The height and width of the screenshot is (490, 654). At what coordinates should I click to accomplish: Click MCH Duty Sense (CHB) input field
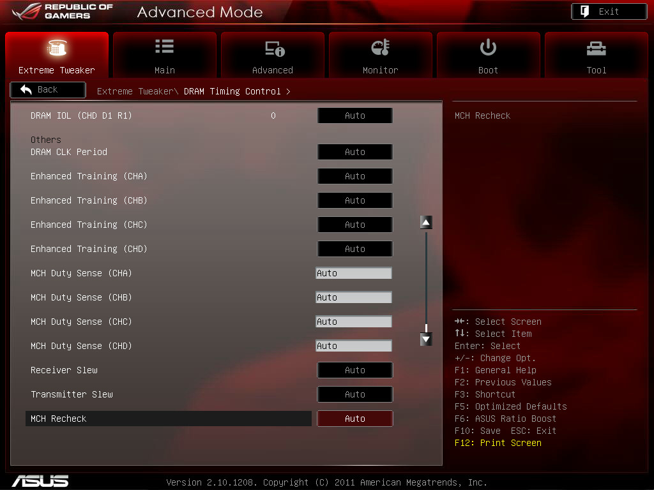(354, 297)
